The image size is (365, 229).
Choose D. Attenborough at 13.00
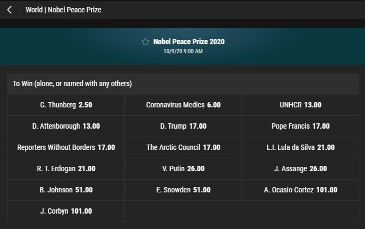click(66, 126)
